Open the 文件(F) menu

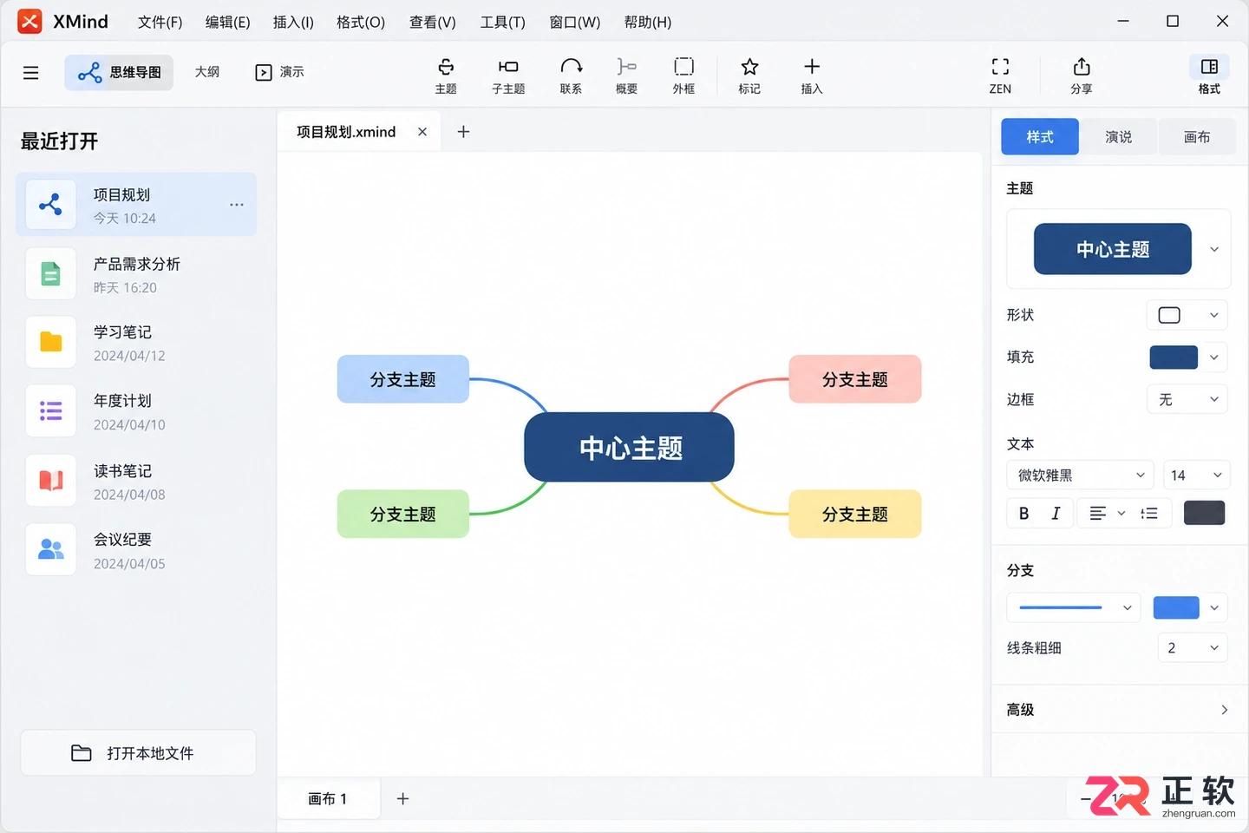(x=160, y=23)
